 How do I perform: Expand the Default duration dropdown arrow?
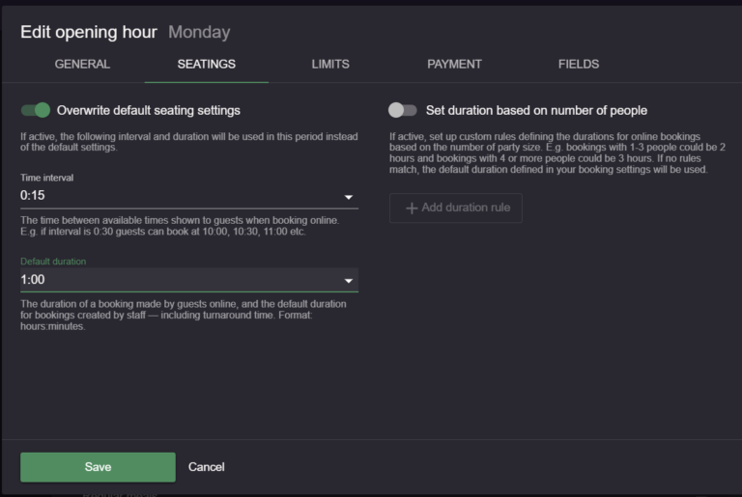pyautogui.click(x=348, y=281)
